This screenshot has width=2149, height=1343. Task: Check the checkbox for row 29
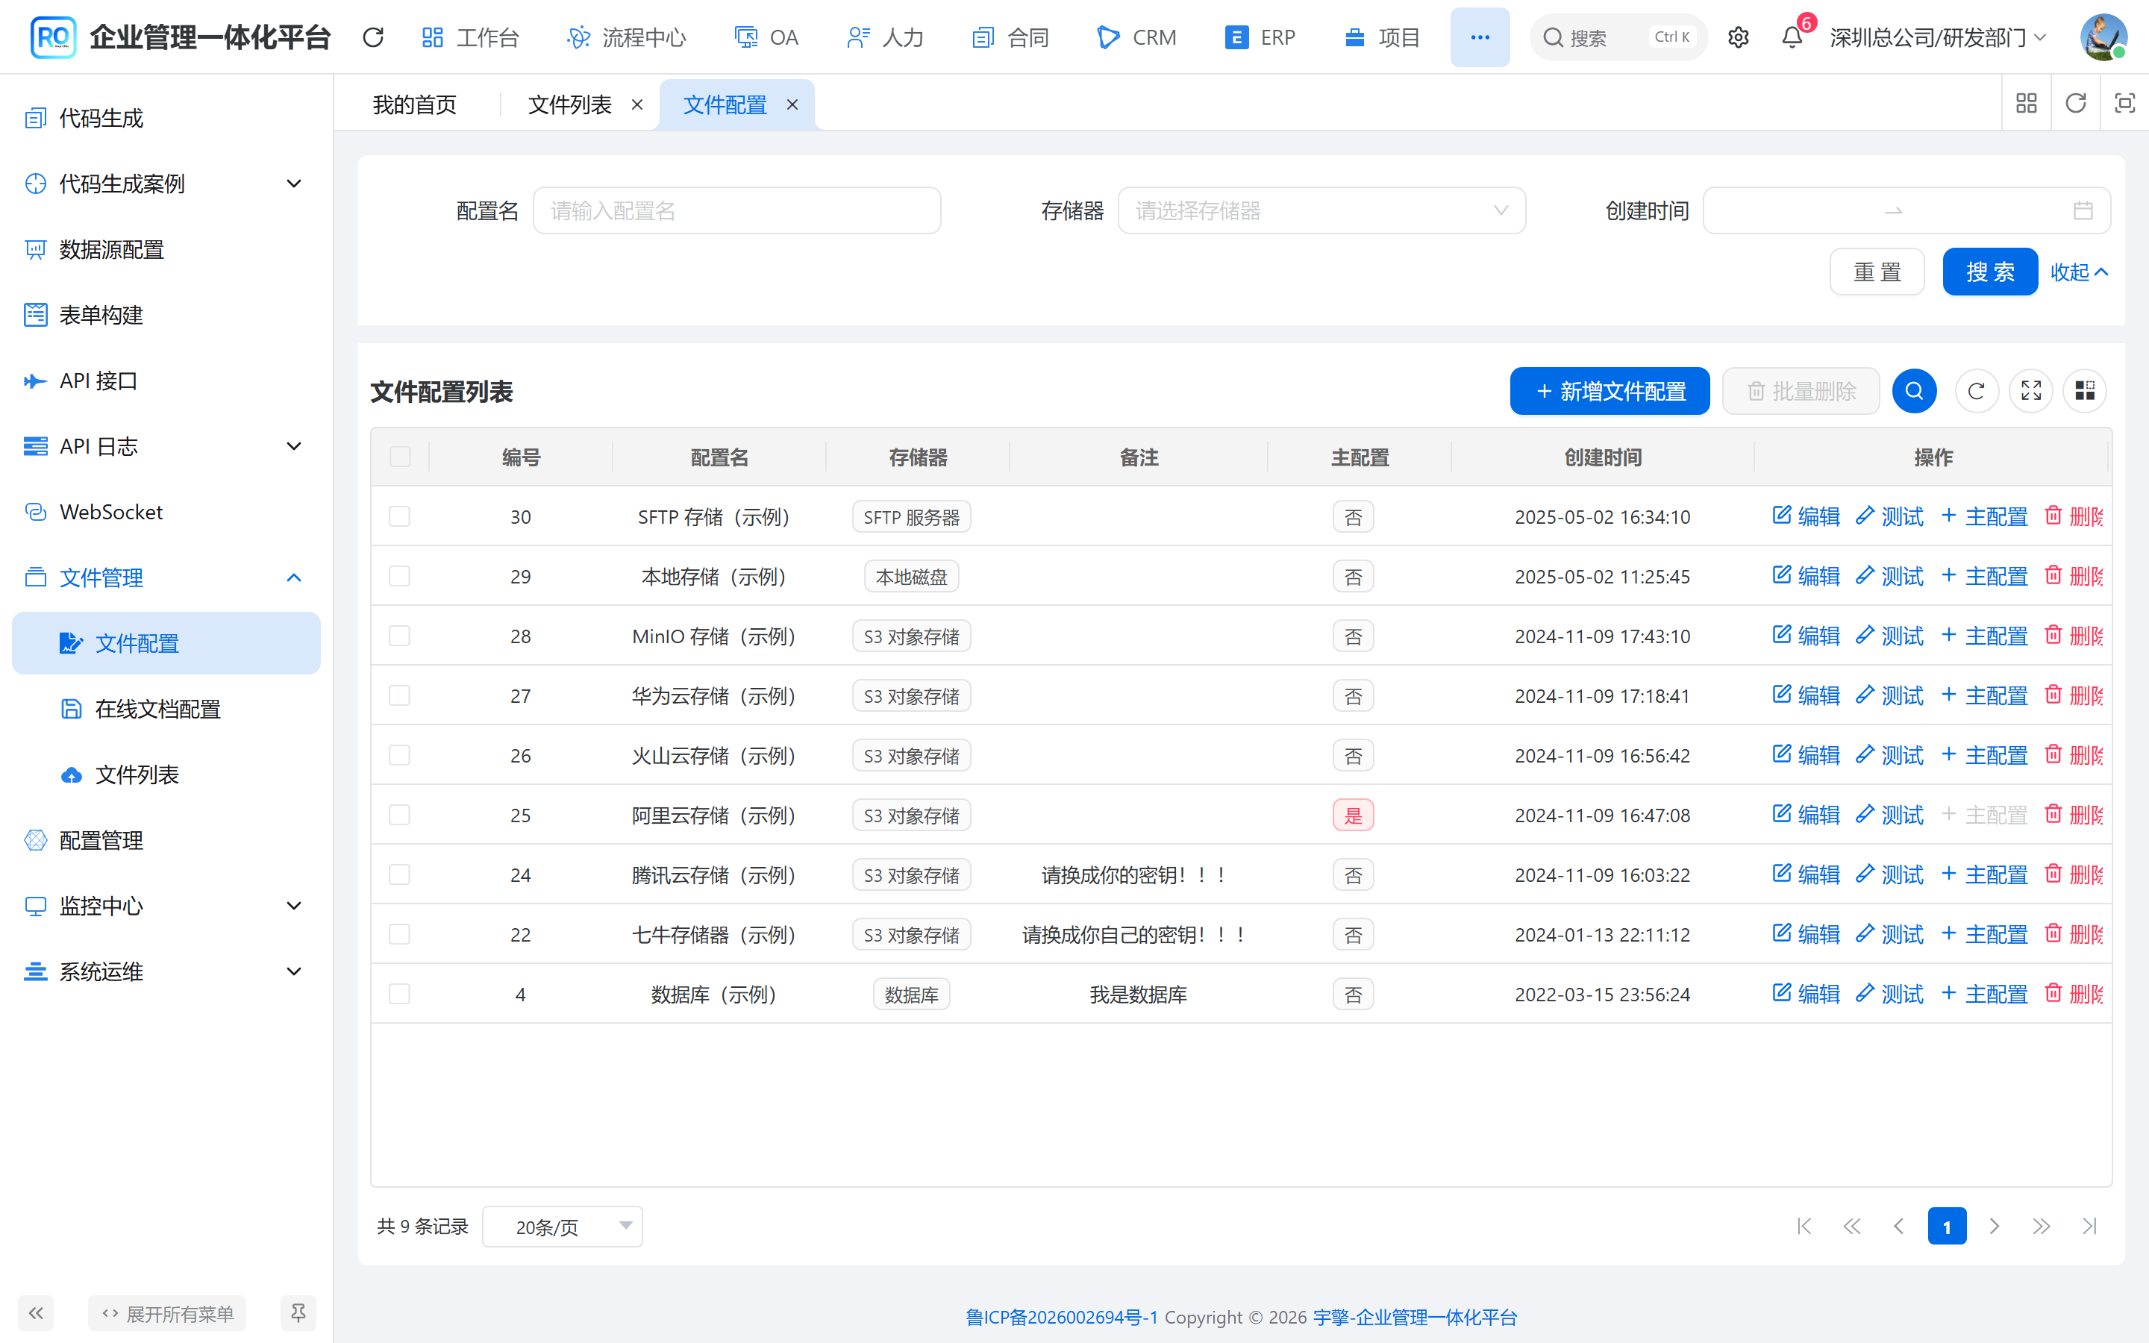coord(400,577)
